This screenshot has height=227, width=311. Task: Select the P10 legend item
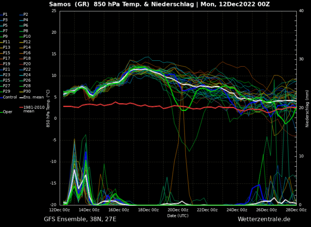point(27,36)
